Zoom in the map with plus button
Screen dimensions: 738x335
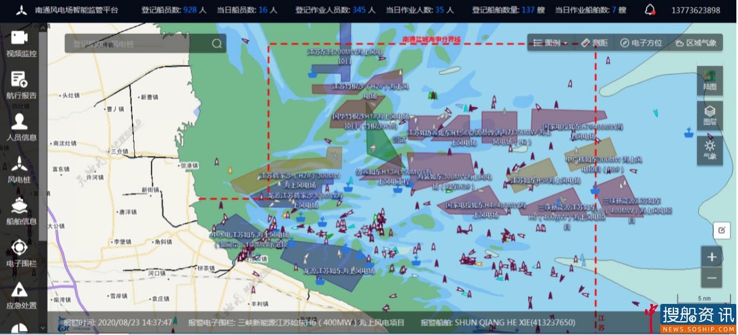pos(711,257)
